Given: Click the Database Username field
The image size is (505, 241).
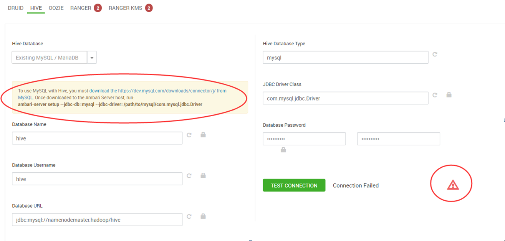Looking at the screenshot, I should point(97,179).
